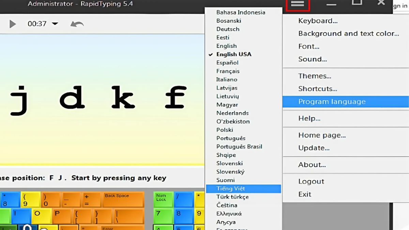Open Font... menu entry

[x=309, y=46]
